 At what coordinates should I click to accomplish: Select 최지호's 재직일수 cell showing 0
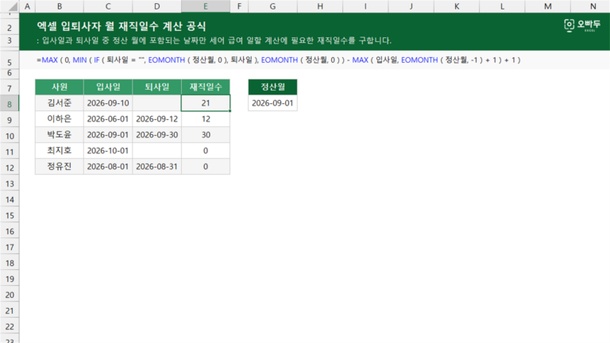click(206, 151)
